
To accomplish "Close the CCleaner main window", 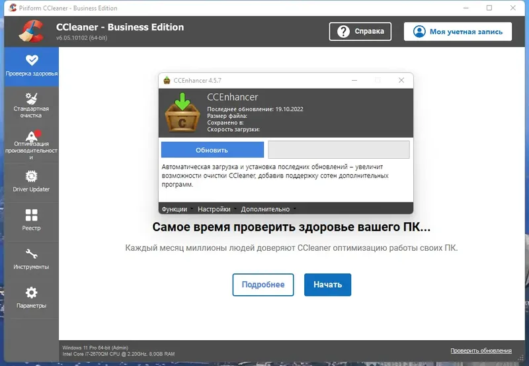I will coord(513,8).
